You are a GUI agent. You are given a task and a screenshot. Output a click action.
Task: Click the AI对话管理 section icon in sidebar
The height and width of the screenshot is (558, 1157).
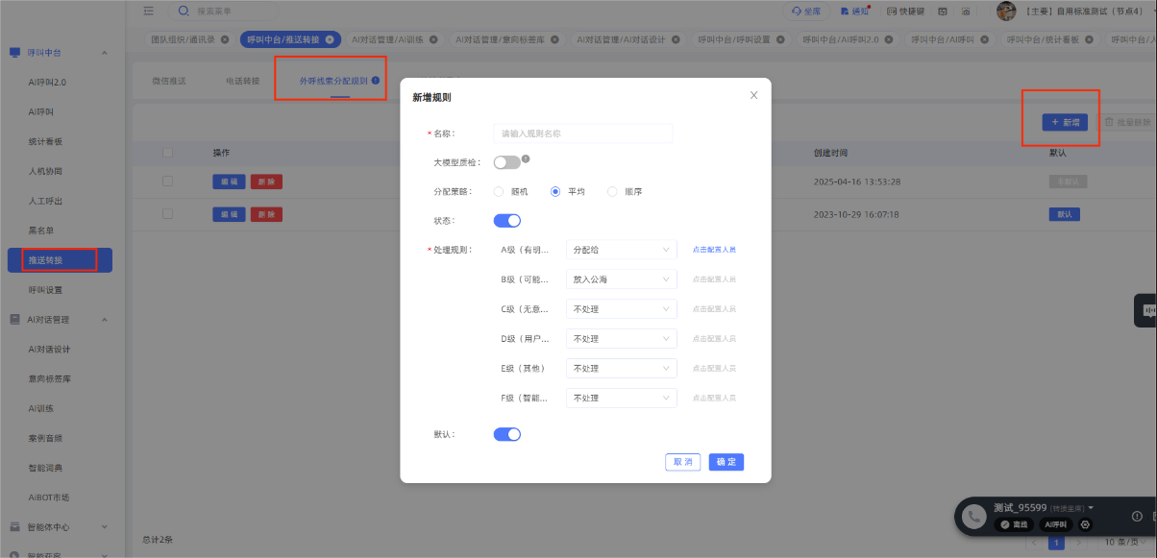coord(14,319)
